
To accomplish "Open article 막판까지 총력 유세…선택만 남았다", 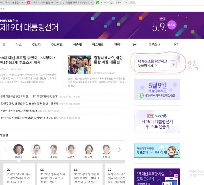I will click(18, 111).
